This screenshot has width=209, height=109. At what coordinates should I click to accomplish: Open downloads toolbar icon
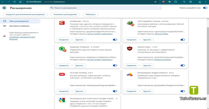pos(200,2)
